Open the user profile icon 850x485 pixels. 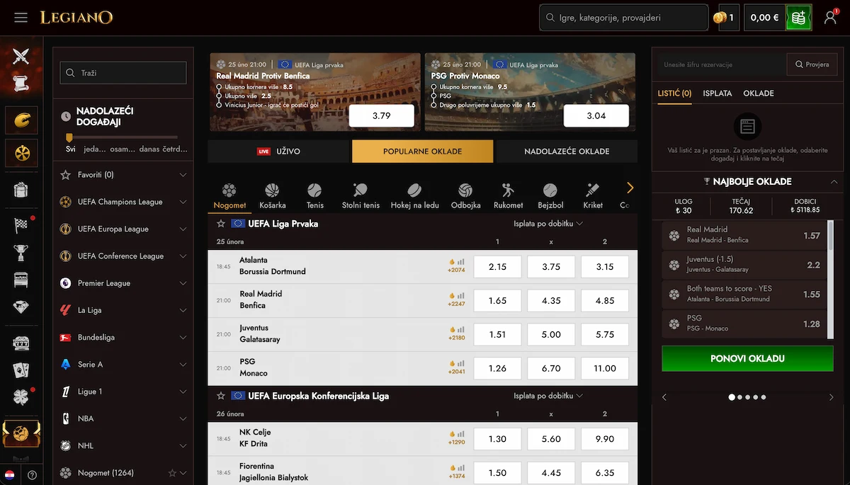click(830, 18)
